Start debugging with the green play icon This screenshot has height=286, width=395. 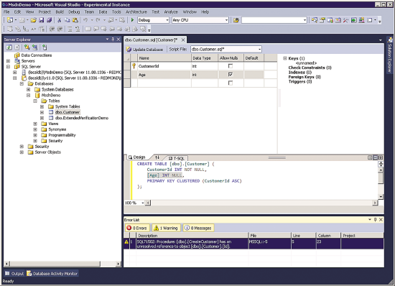click(133, 20)
